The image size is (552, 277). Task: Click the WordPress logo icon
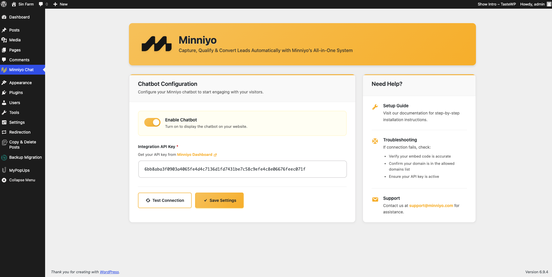click(x=4, y=4)
